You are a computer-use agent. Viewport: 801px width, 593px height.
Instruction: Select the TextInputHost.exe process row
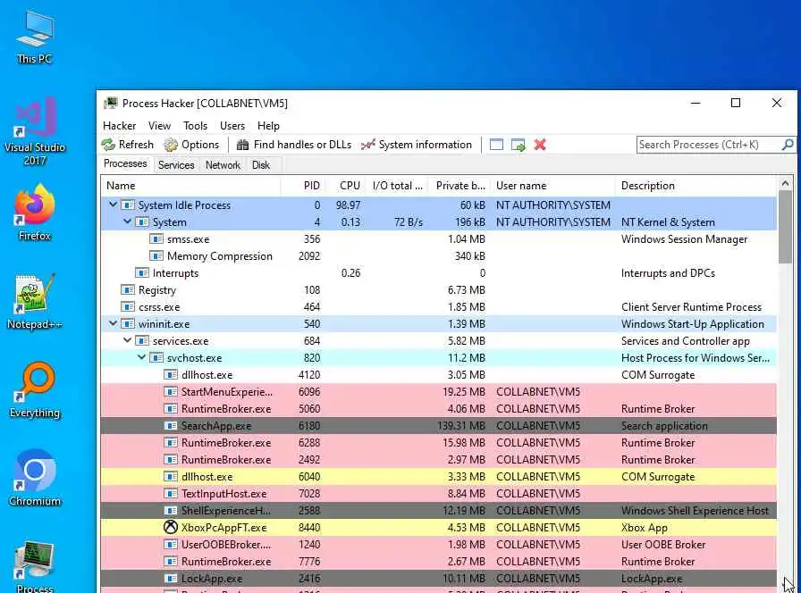pos(439,494)
